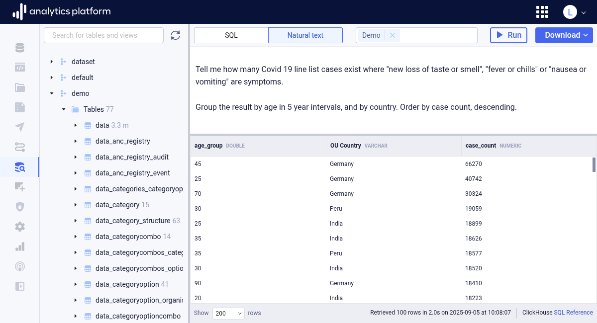Image resolution: width=597 pixels, height=323 pixels.
Task: Click the bar chart sidebar icon
Action: pyautogui.click(x=19, y=246)
